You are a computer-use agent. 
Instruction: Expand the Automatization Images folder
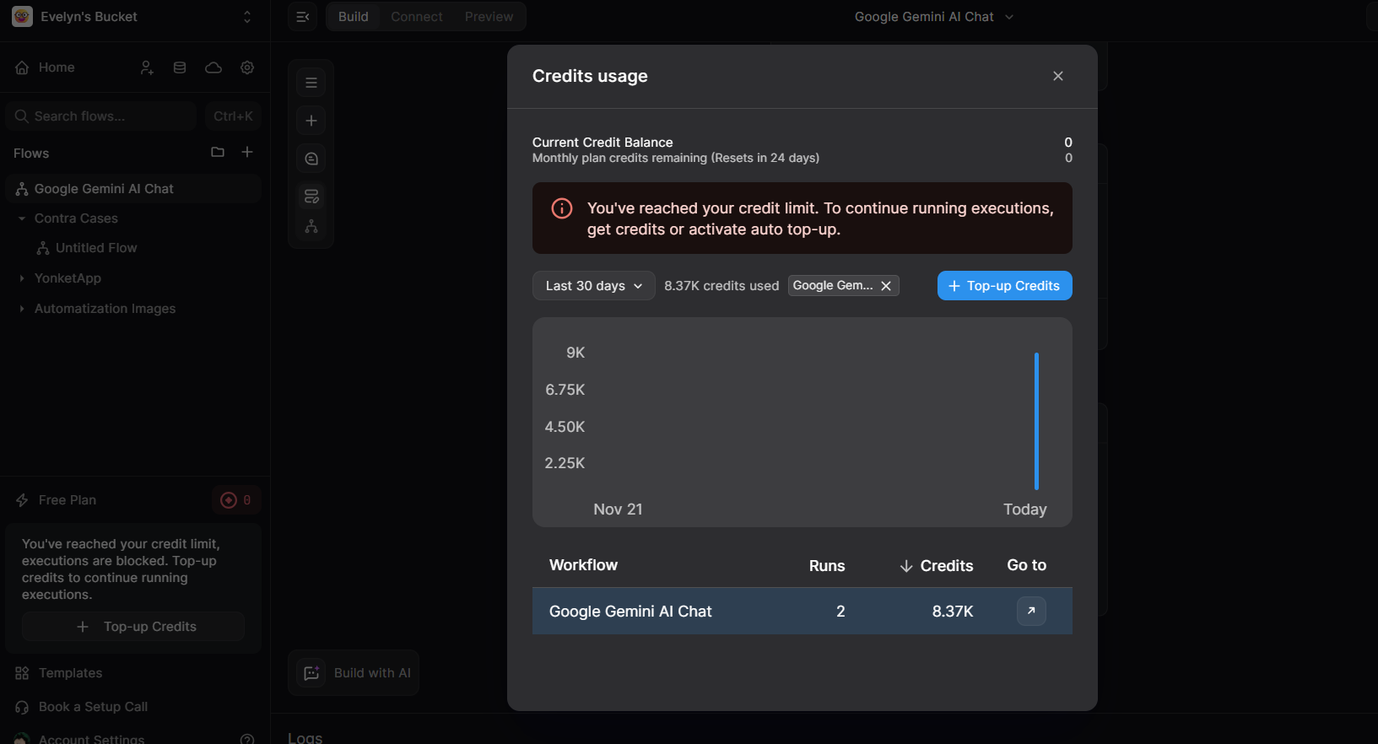22,309
